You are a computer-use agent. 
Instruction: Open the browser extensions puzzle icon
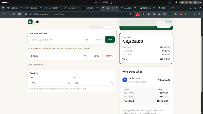tap(186, 14)
